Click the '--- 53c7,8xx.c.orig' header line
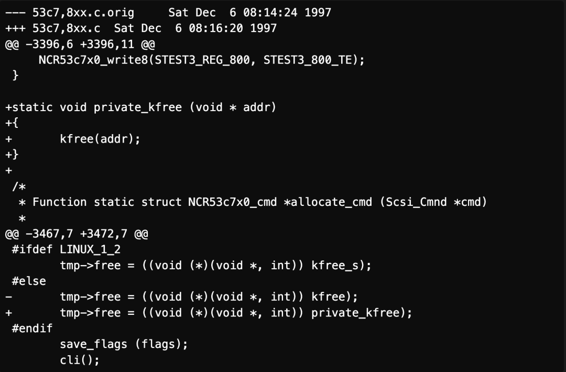This screenshot has height=372, width=566. [x=168, y=13]
